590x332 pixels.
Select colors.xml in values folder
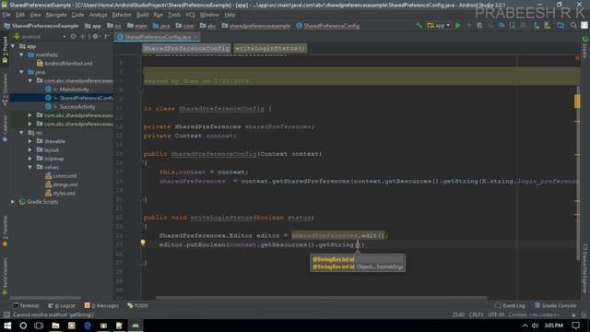[65, 176]
